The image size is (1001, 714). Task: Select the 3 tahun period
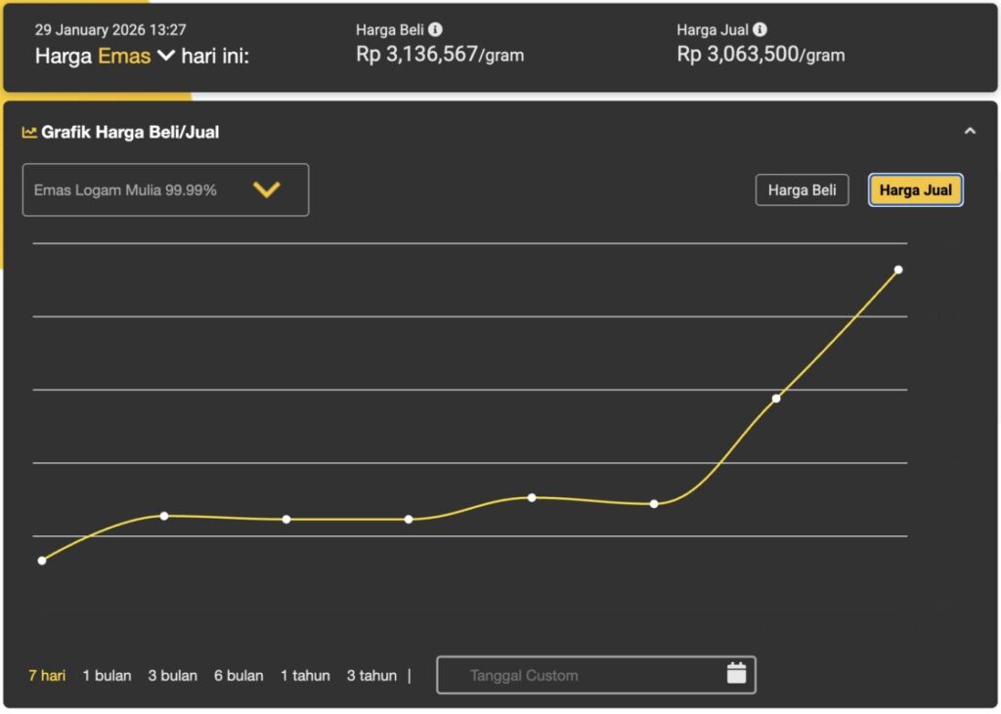370,675
